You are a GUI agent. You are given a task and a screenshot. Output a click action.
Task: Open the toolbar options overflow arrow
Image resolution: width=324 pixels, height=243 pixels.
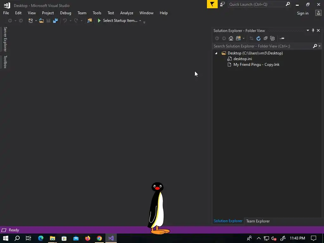tap(144, 22)
